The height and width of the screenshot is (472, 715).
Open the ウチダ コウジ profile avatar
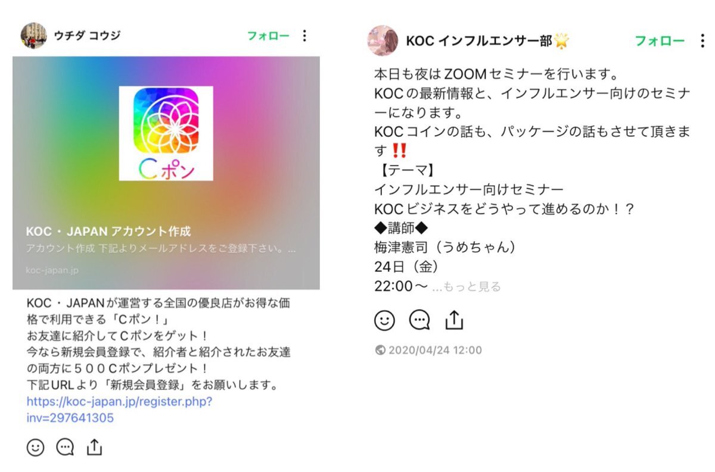click(x=34, y=36)
